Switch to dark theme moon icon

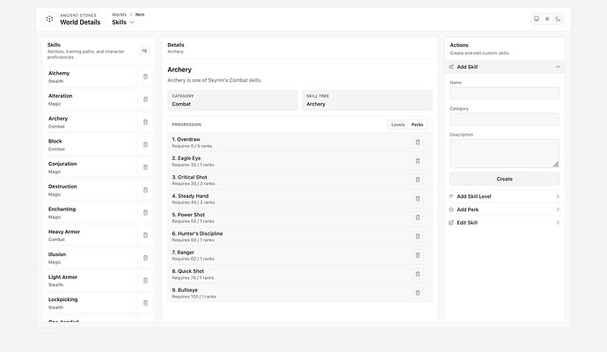[x=558, y=18]
